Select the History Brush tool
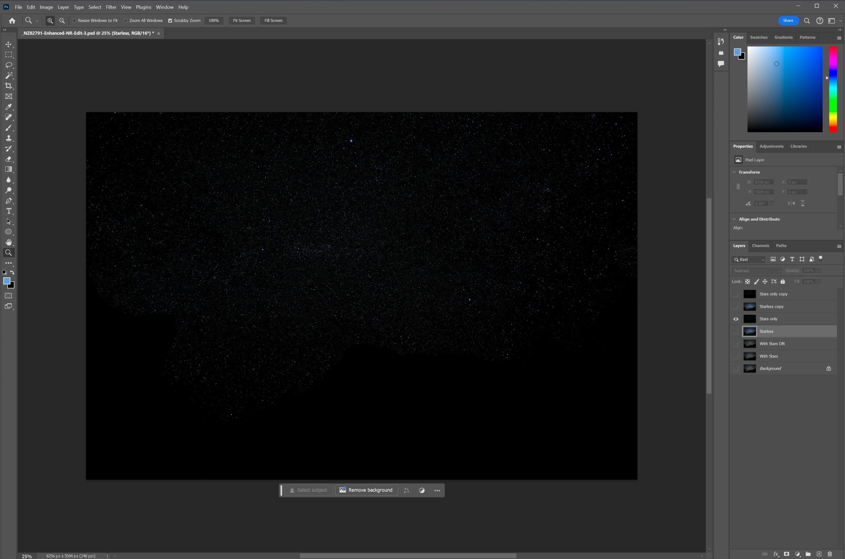Screen dimensions: 845x559 (x=9, y=149)
